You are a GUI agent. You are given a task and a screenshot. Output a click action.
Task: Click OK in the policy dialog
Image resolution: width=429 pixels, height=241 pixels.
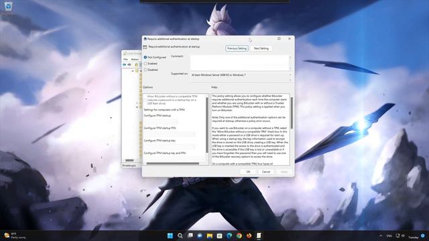(x=248, y=172)
